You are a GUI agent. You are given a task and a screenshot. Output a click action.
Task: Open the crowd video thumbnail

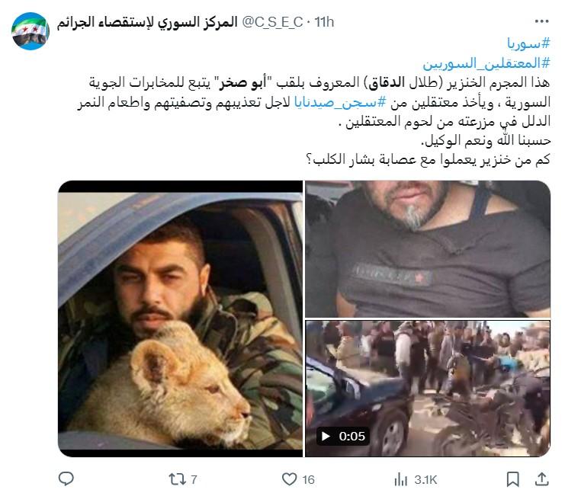tap(428, 389)
